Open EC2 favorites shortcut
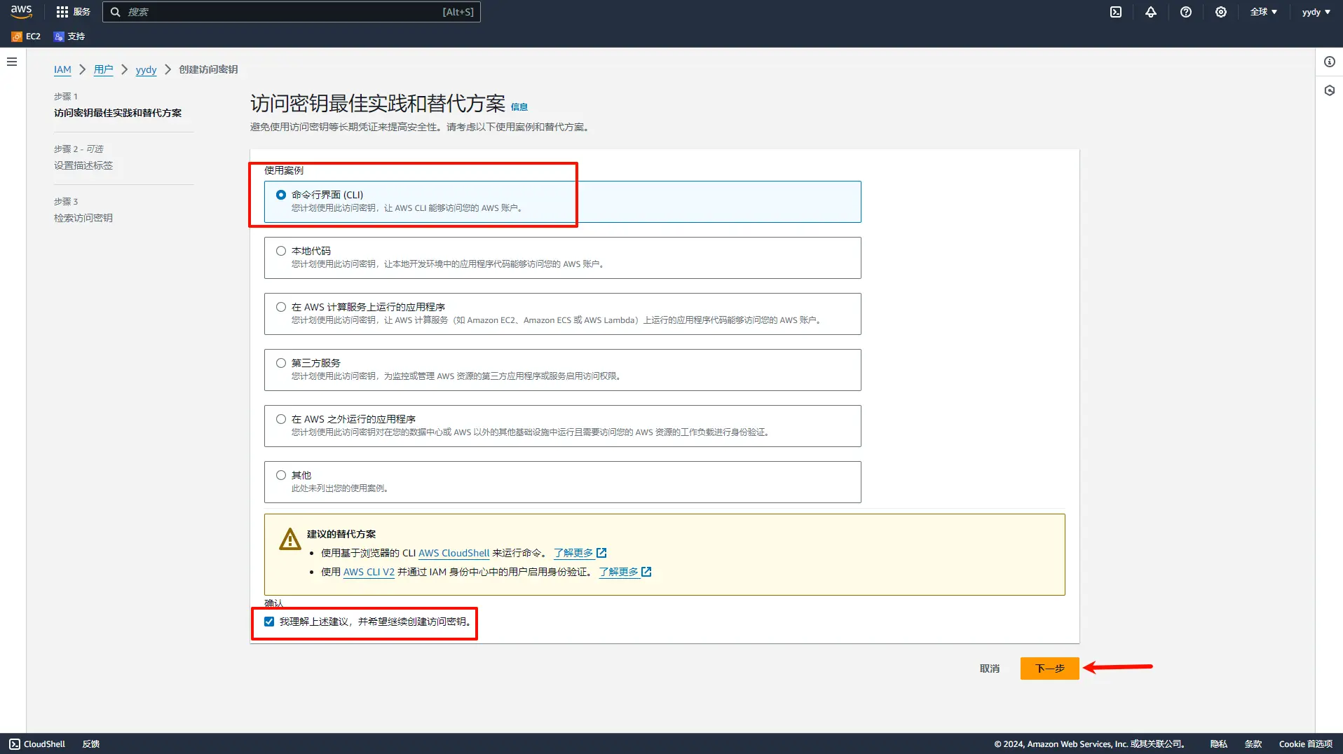 [26, 36]
